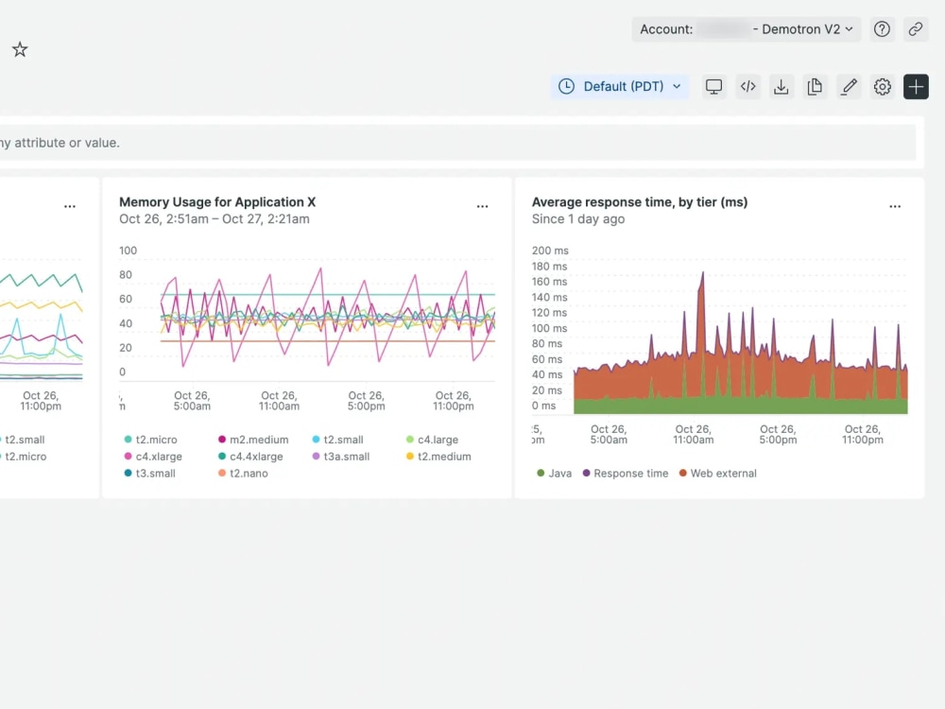Open dashboard settings gear icon
This screenshot has height=709, width=945.
pyautogui.click(x=883, y=87)
